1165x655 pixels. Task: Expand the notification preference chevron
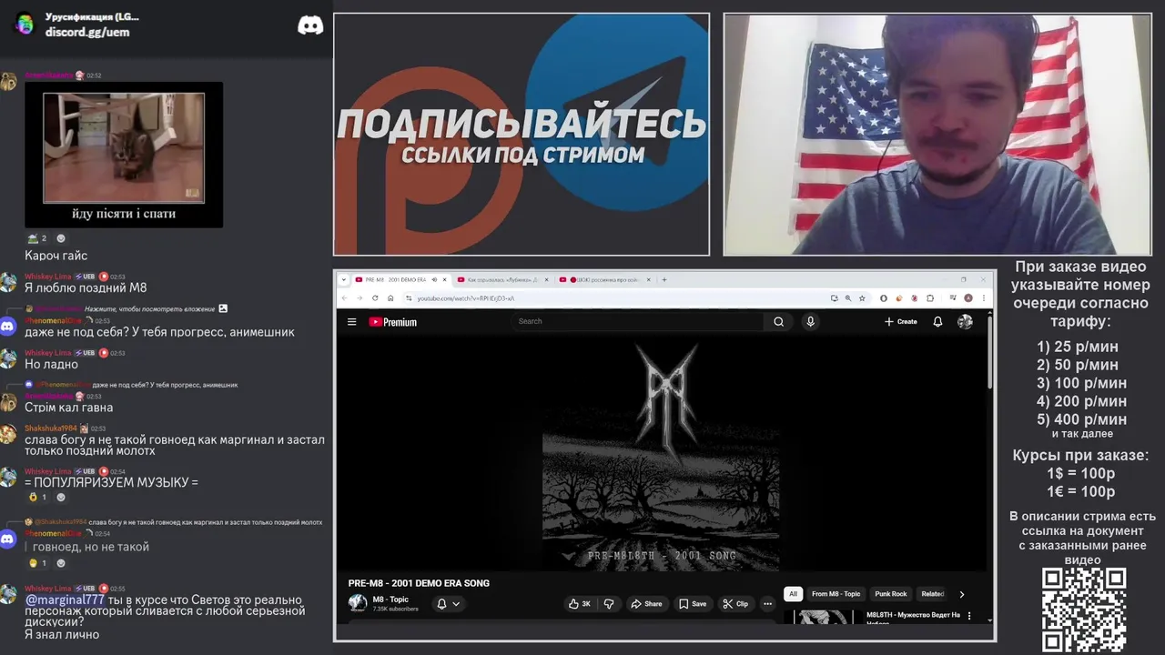tap(456, 603)
